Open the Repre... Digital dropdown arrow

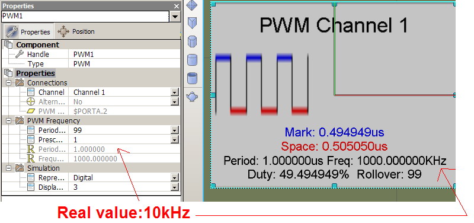tap(174, 177)
